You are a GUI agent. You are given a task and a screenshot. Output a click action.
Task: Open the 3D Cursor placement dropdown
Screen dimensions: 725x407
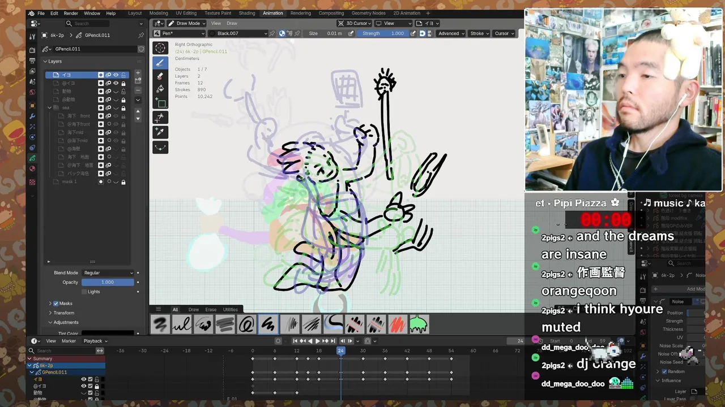tap(355, 23)
